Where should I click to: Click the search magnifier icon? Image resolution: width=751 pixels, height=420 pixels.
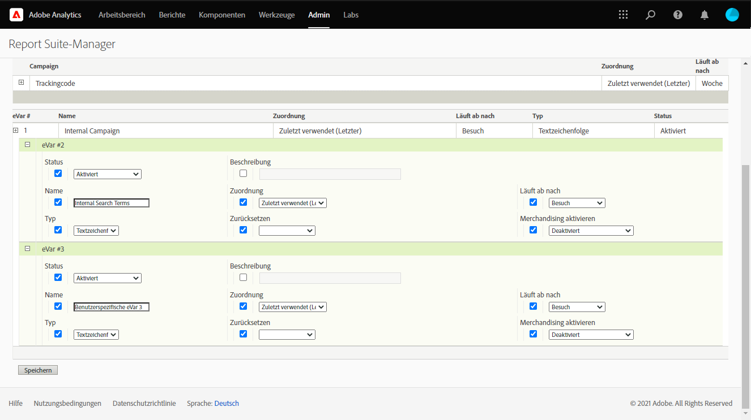pyautogui.click(x=650, y=15)
